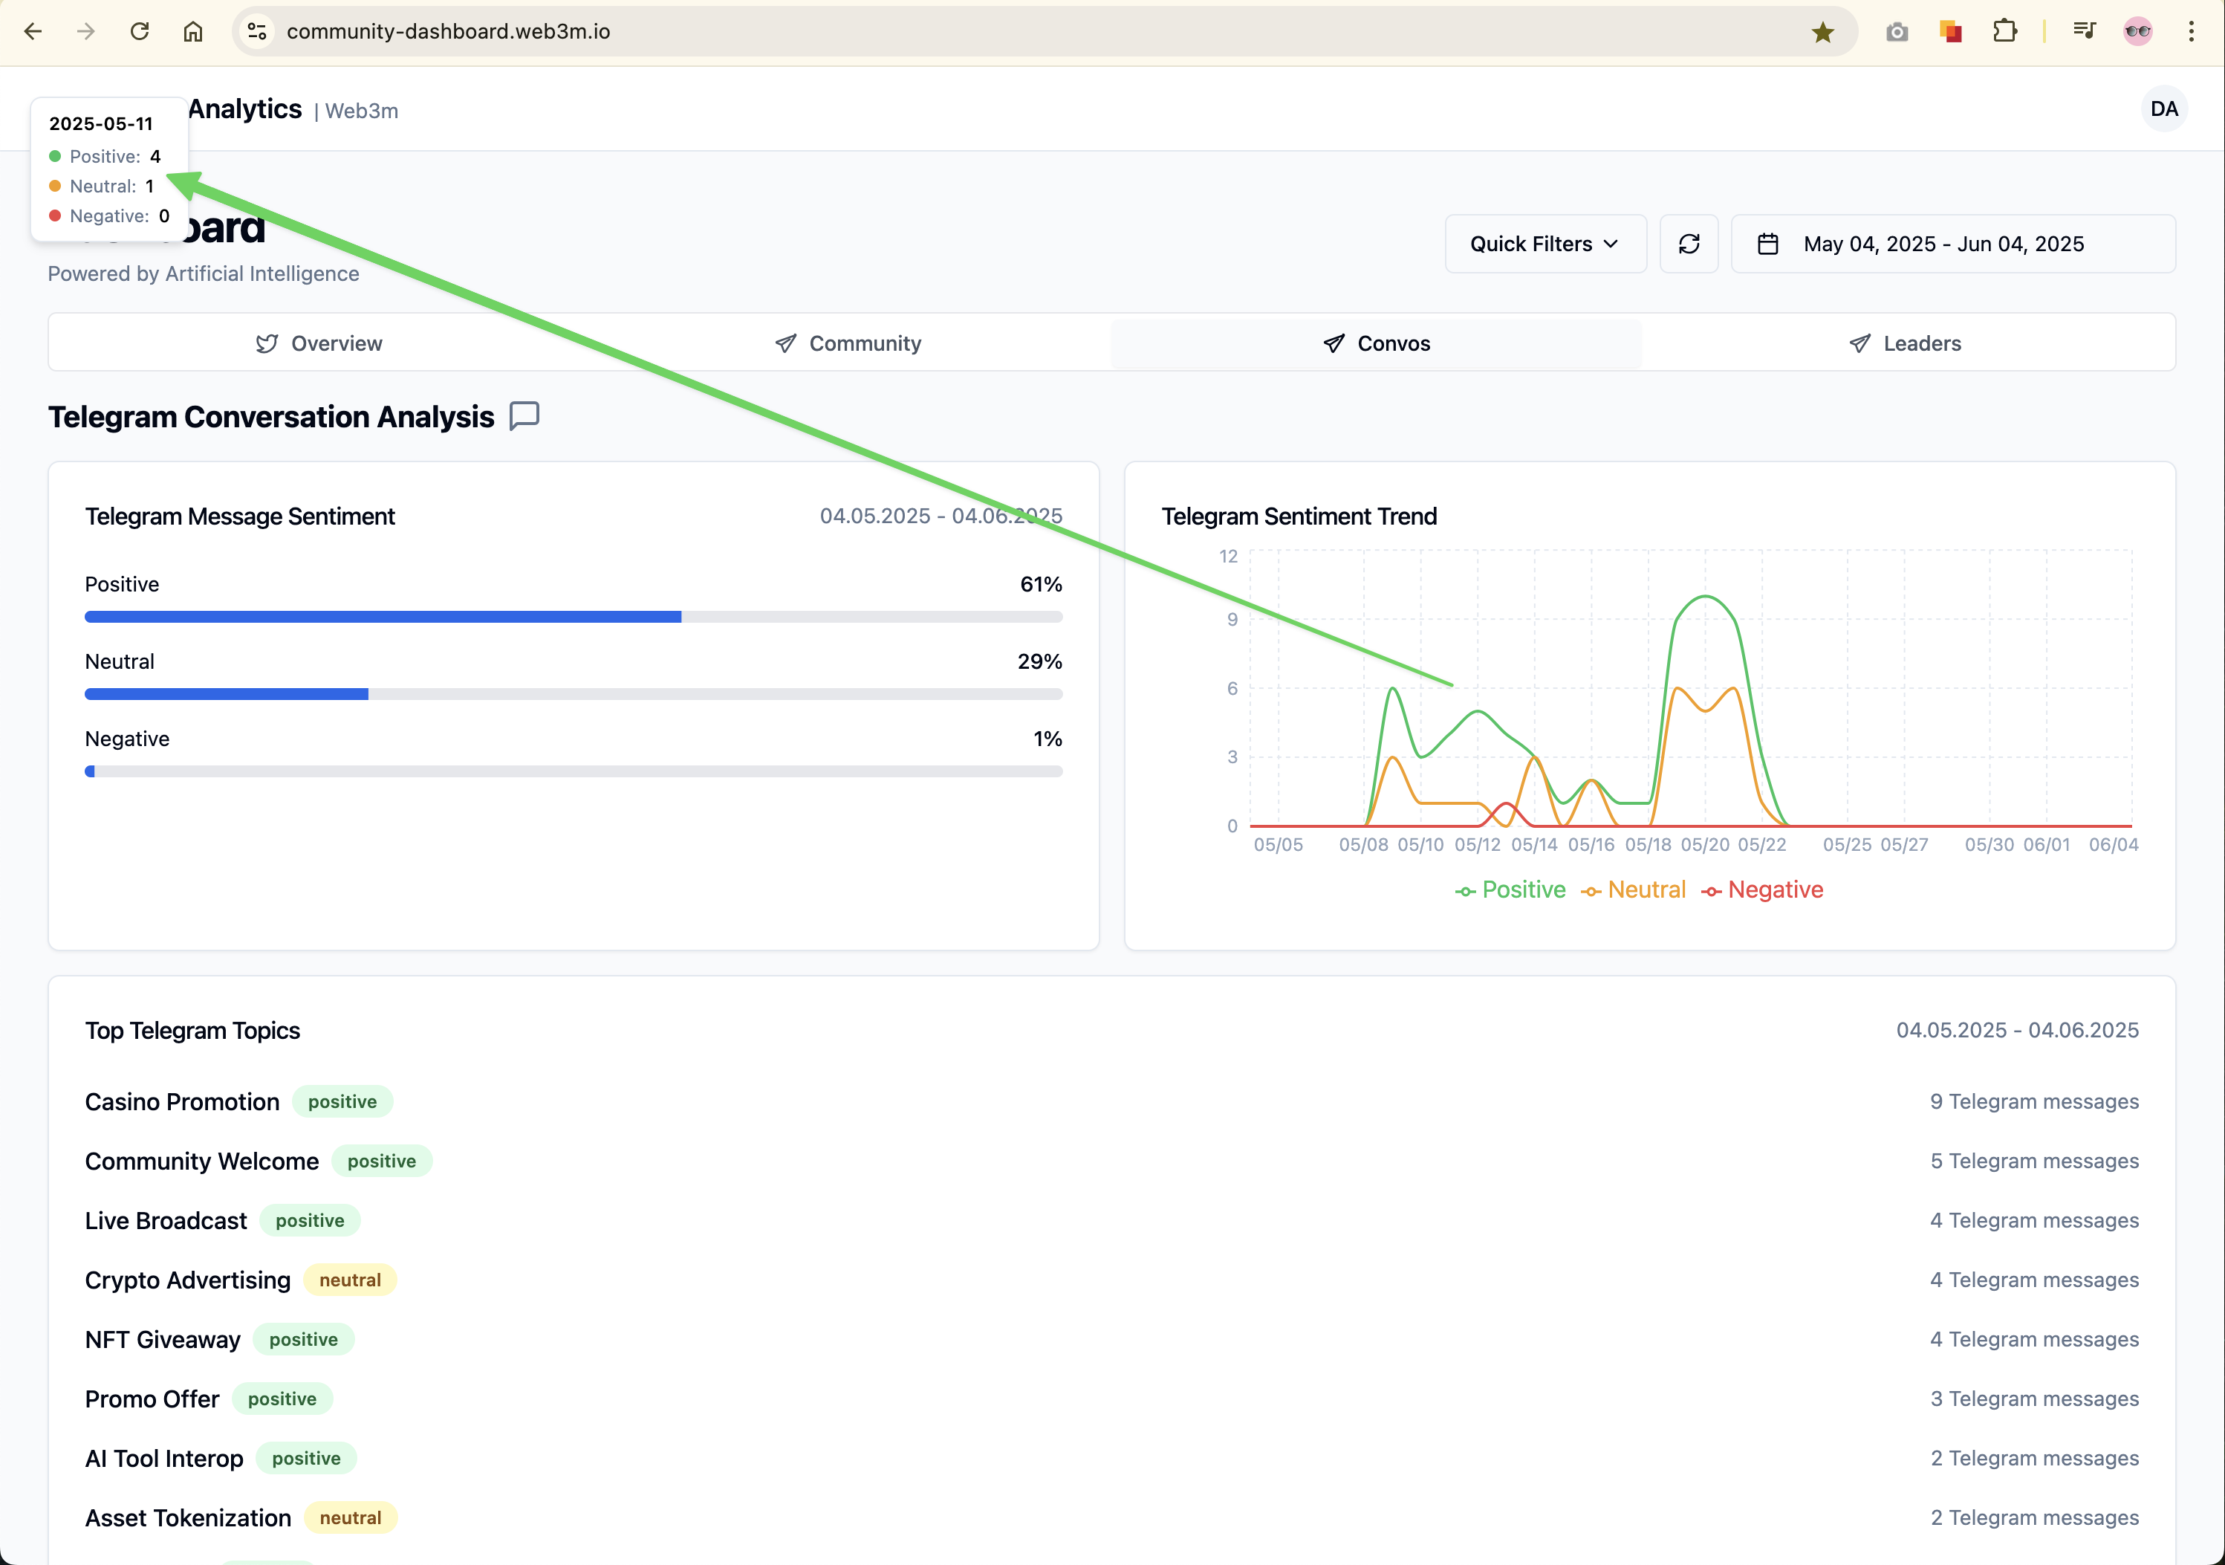The width and height of the screenshot is (2225, 1565).
Task: Click the chat bubble icon beside Telegram Conversation Analysis
Action: coord(524,416)
